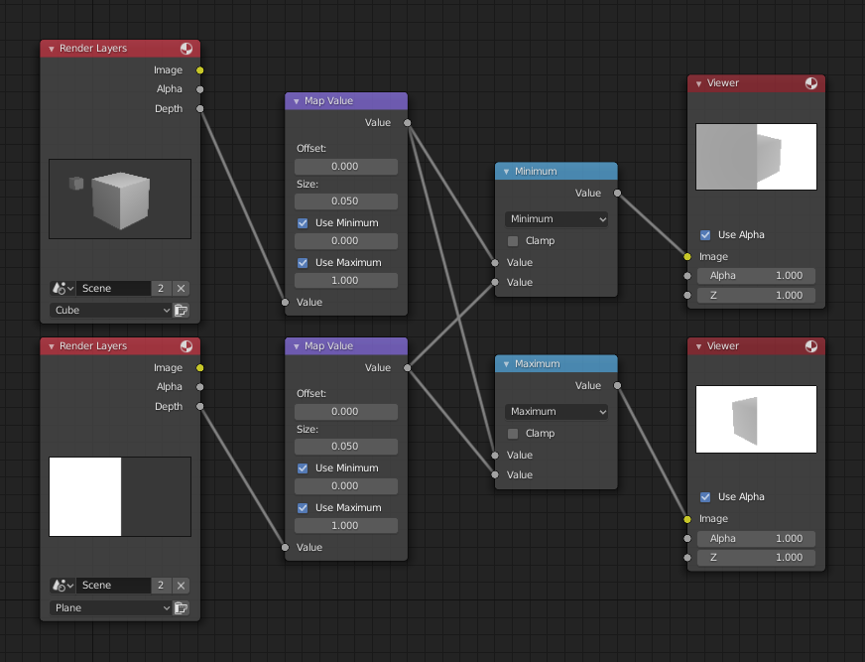The height and width of the screenshot is (662, 865).
Task: Click the sphere icon on bottom Render Layers header
Action: (x=186, y=345)
